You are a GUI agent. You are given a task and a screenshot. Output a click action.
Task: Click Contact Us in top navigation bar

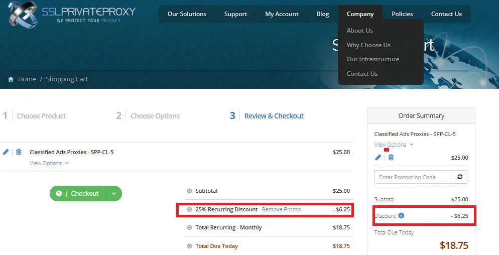[446, 14]
